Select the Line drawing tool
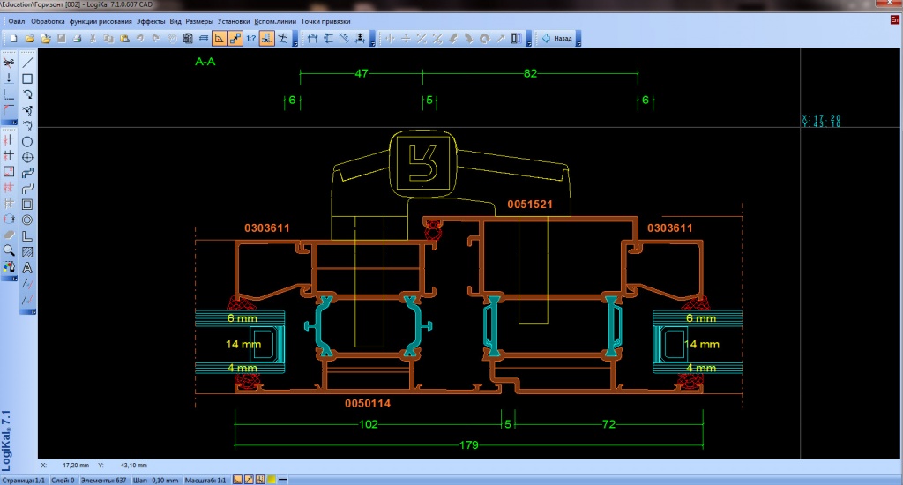Viewport: 903px width, 485px height. click(27, 63)
